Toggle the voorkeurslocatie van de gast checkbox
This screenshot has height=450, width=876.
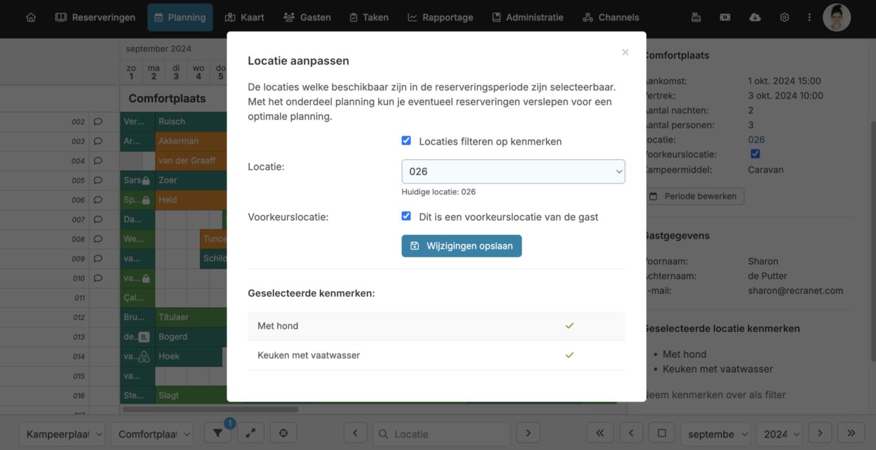[x=406, y=216]
